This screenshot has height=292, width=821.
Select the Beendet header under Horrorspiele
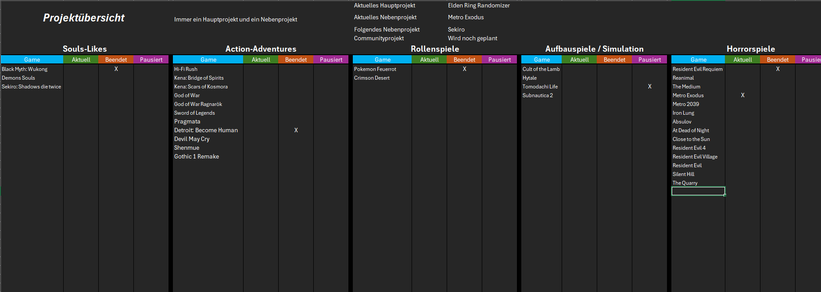point(778,60)
